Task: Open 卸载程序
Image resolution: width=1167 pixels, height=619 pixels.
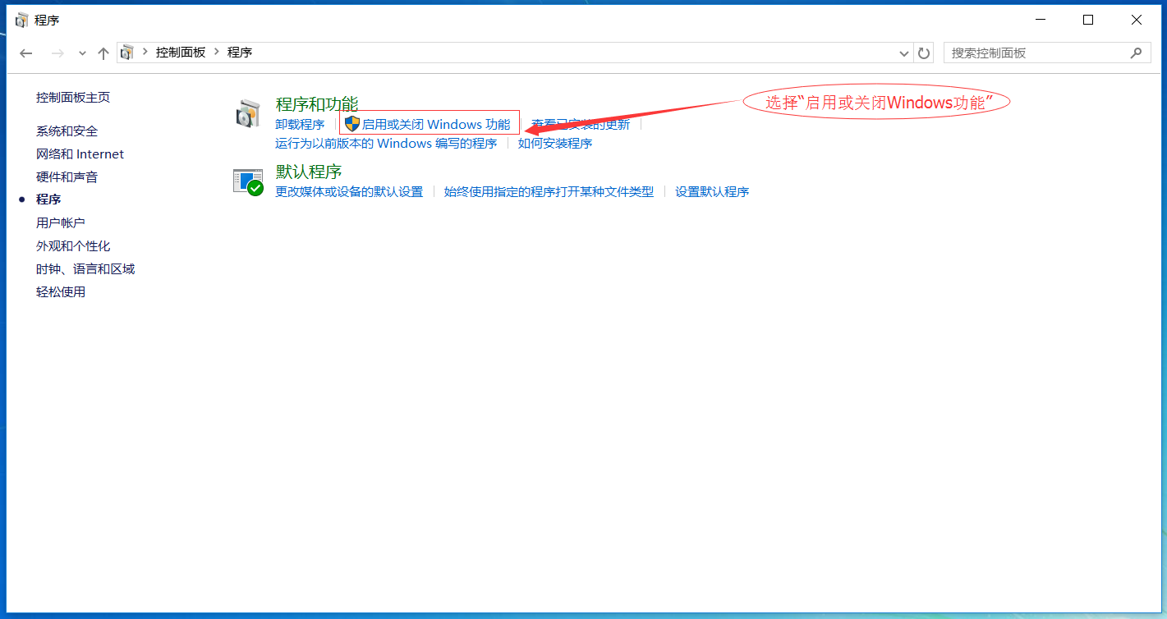Action: (x=300, y=124)
